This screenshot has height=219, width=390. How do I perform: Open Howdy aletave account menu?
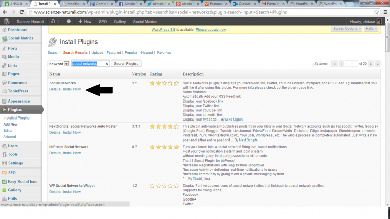(365, 22)
